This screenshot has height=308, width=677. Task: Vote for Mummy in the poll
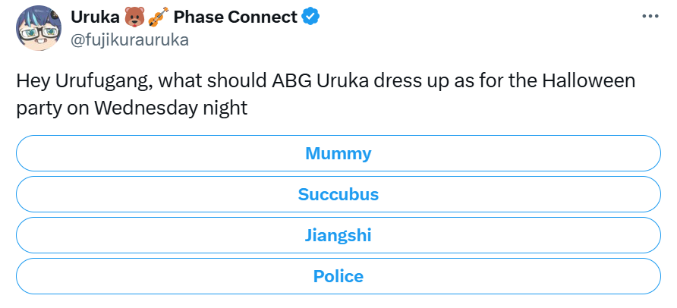(x=338, y=154)
